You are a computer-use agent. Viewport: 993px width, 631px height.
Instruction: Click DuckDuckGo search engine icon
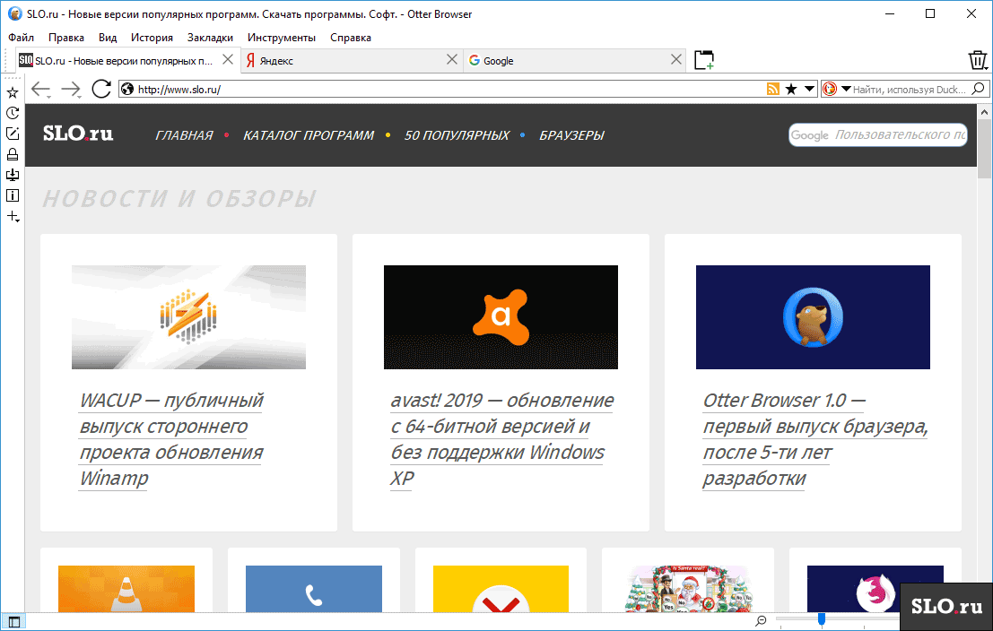(830, 90)
